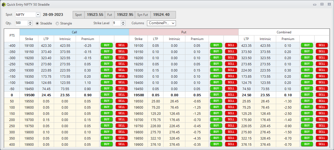Click the app icon in the title bar

[x=4, y=5]
